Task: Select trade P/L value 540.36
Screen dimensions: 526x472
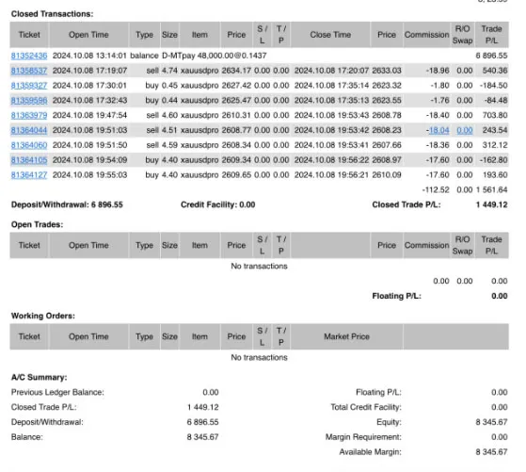Action: click(495, 71)
